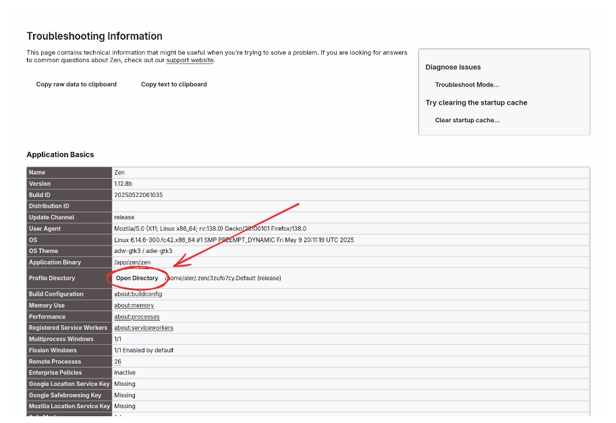The image size is (616, 423).
Task: Select the version value 1.12.8b
Action: [123, 184]
